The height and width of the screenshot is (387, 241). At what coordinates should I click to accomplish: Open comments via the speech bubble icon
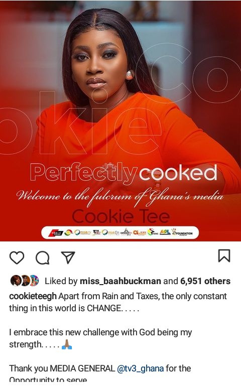(43, 258)
